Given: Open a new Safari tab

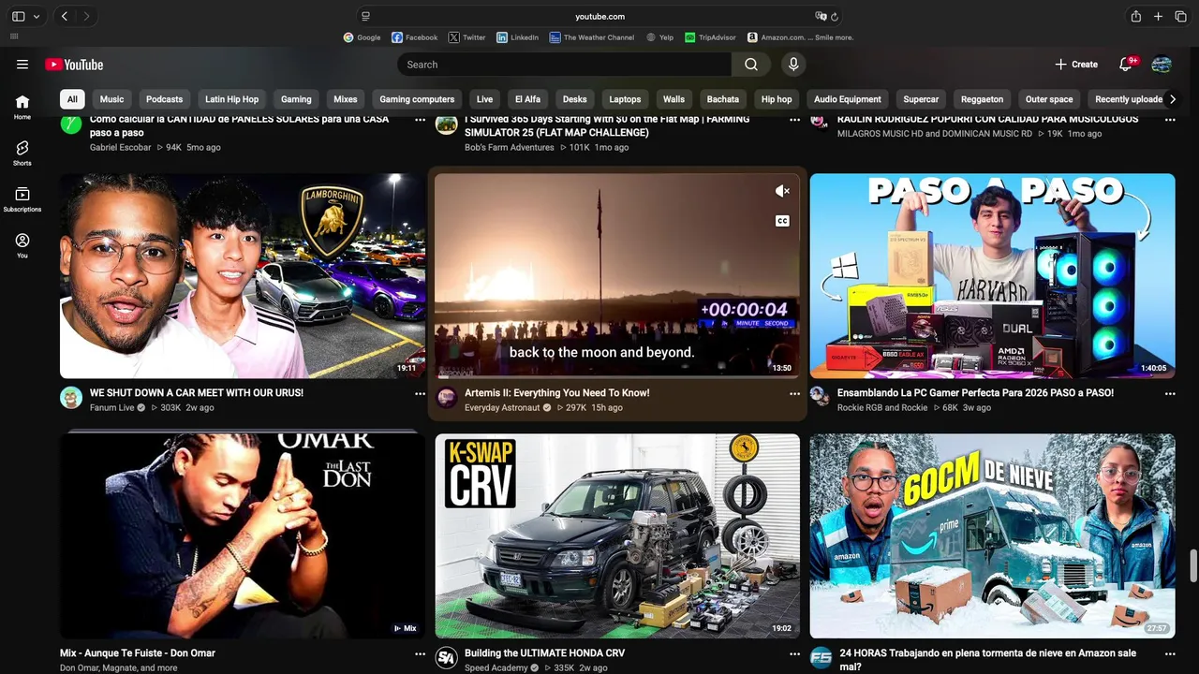Looking at the screenshot, I should coord(1158,16).
